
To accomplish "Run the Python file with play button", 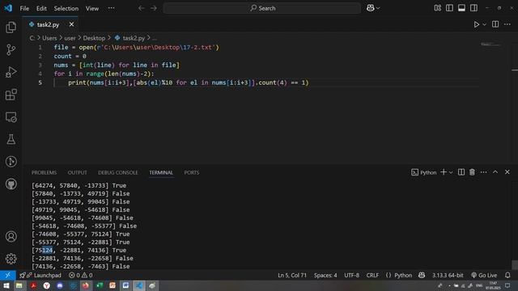I will (x=477, y=24).
